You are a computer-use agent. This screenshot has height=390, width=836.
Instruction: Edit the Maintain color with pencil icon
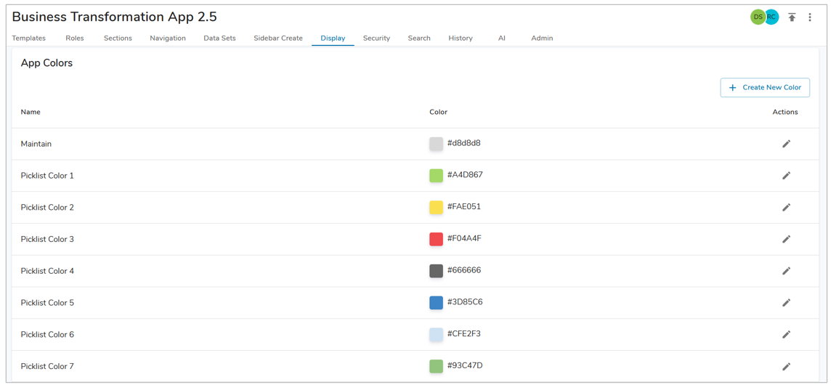(786, 144)
